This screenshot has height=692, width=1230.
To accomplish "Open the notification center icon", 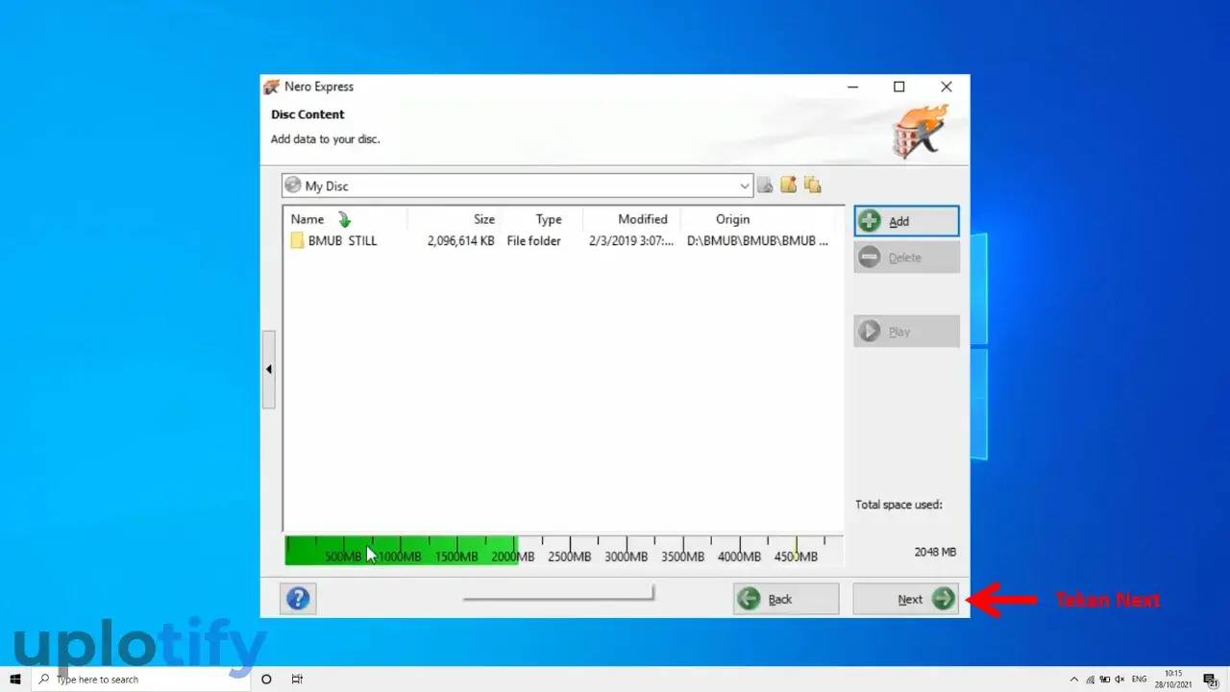I will click(x=1211, y=680).
